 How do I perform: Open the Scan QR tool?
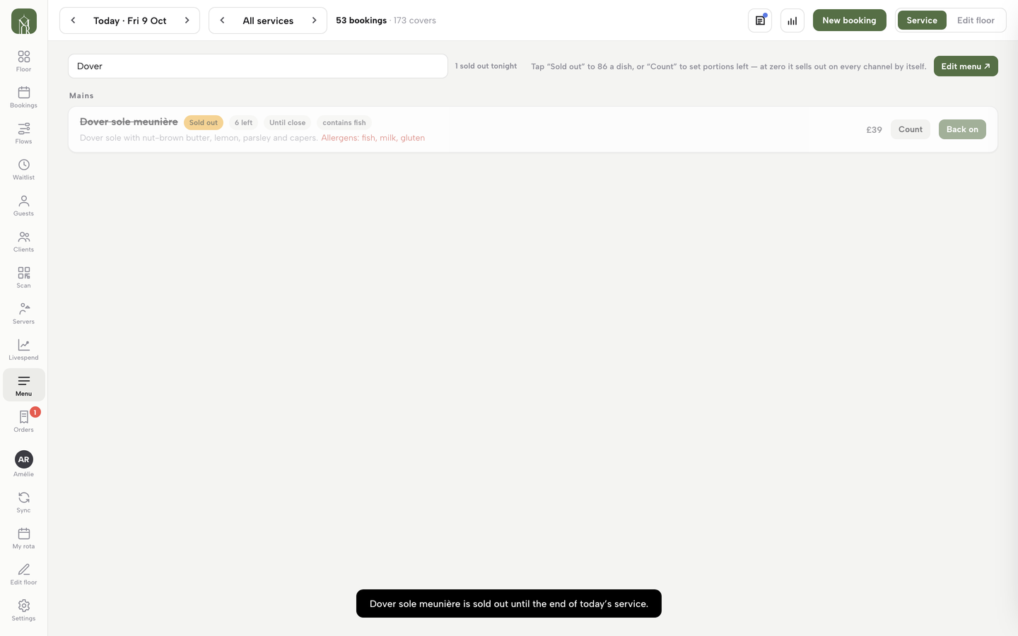pos(24,277)
